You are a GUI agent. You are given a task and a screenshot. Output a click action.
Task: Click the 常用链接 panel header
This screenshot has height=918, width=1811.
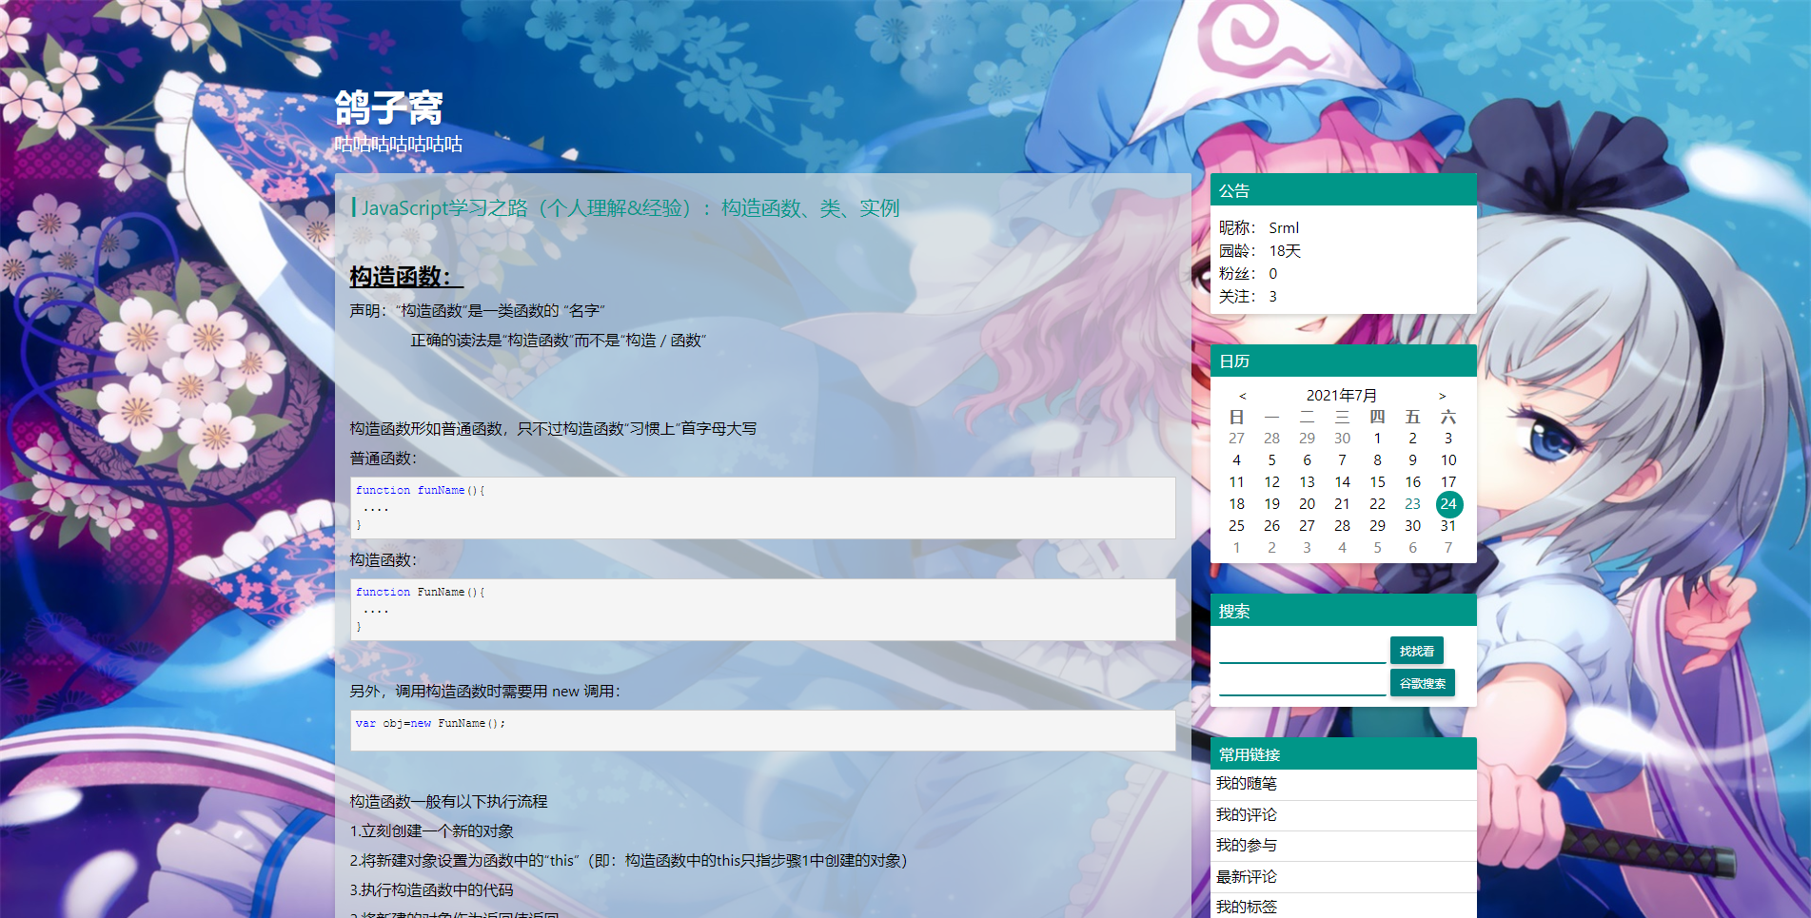tap(1343, 754)
